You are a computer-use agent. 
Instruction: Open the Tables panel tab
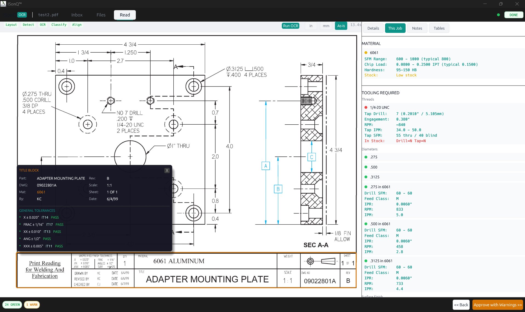point(439,28)
